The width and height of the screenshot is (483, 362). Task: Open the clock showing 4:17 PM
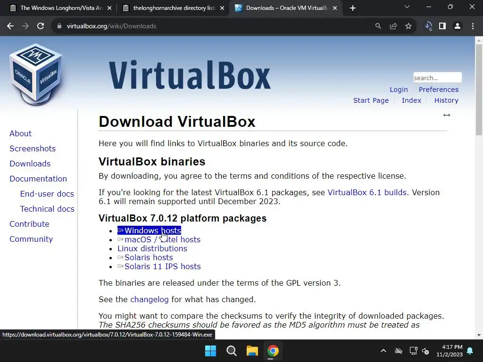[450, 351]
